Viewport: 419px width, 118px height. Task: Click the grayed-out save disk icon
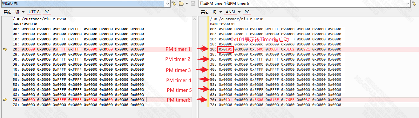coord(193,3)
